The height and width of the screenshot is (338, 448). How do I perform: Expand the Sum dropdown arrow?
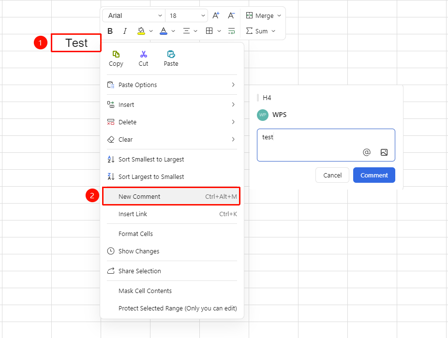click(x=273, y=31)
